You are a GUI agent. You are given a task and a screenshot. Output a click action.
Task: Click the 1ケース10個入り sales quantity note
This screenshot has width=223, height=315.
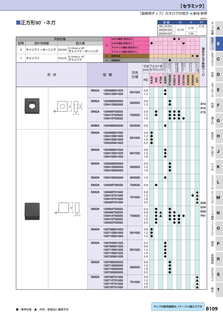[x=177, y=305]
